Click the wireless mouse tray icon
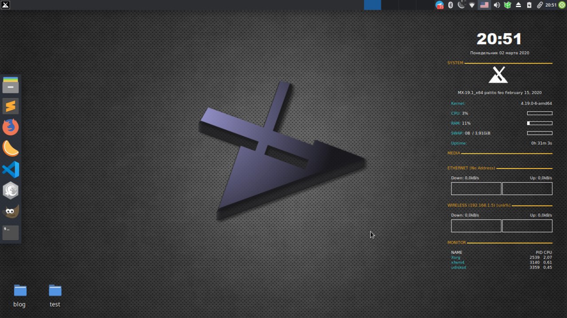Viewport: 567px width, 318px height. point(462,5)
